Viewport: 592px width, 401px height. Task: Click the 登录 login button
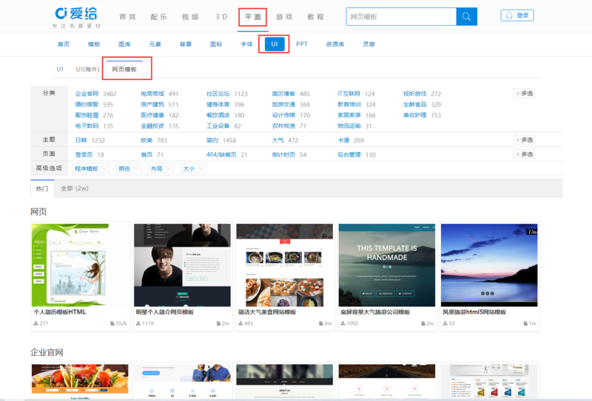517,16
